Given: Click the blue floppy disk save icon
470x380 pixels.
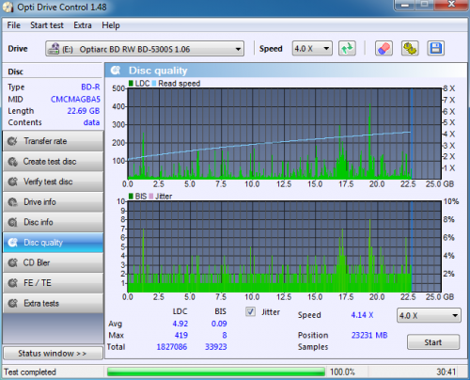Looking at the screenshot, I should click(x=435, y=49).
